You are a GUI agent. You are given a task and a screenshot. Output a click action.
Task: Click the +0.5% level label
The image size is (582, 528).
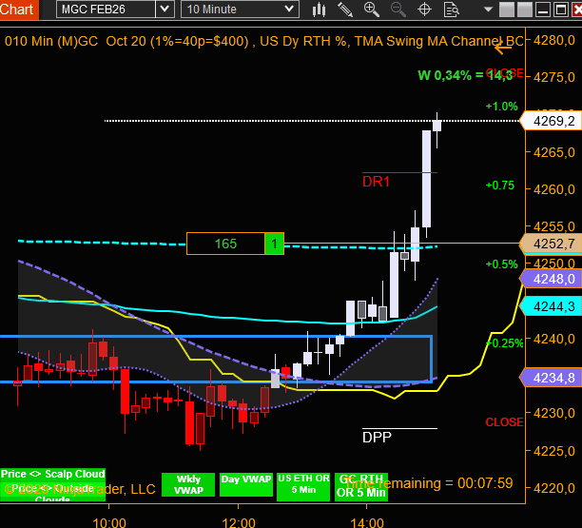click(501, 264)
